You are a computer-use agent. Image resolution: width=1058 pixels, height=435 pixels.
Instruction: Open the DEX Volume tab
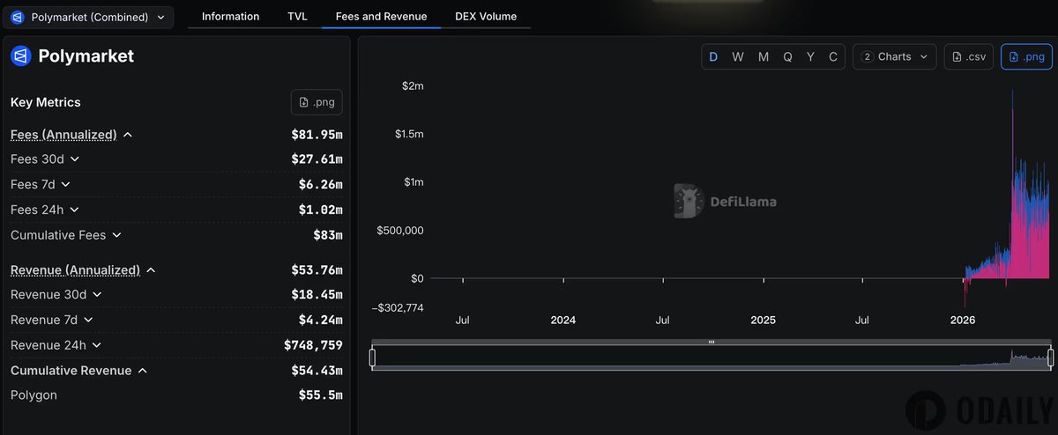point(486,17)
